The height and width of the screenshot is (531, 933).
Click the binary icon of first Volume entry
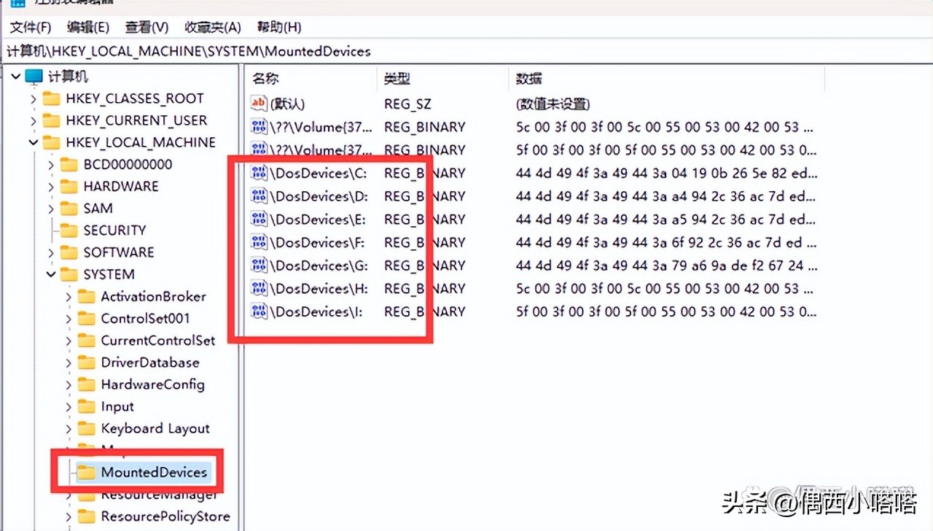point(259,126)
